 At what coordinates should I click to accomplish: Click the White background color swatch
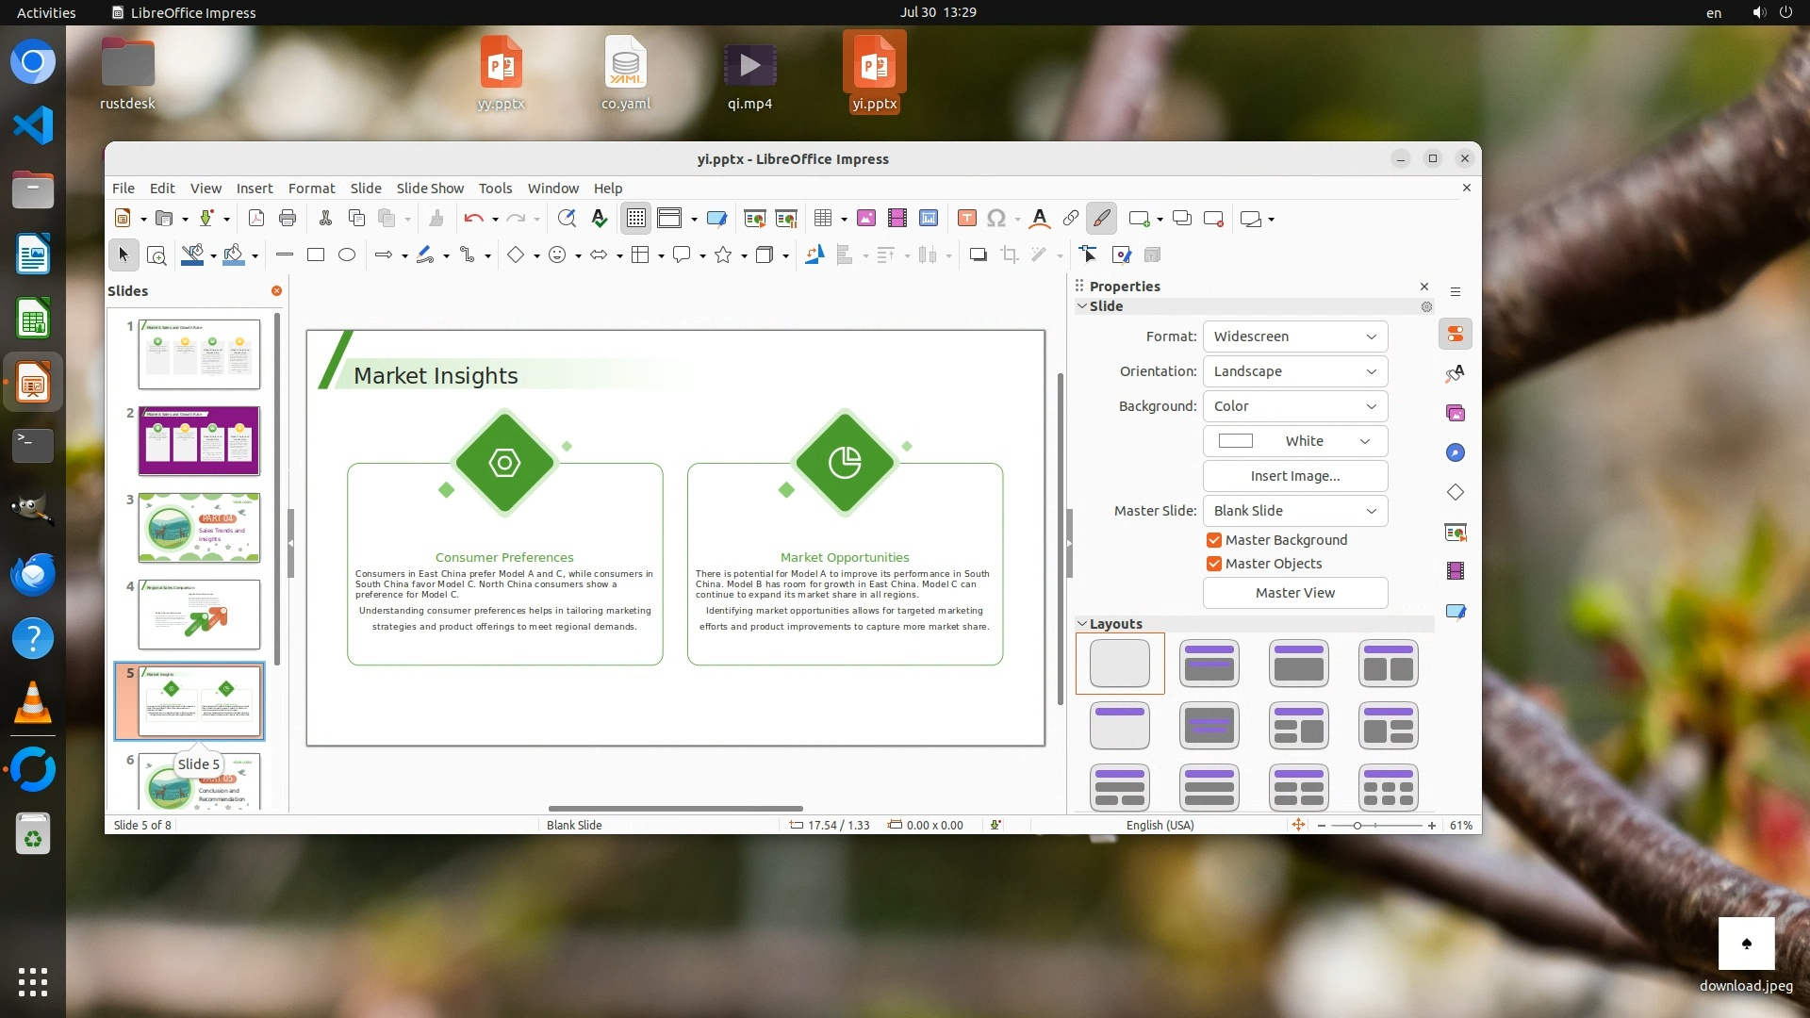pyautogui.click(x=1236, y=441)
